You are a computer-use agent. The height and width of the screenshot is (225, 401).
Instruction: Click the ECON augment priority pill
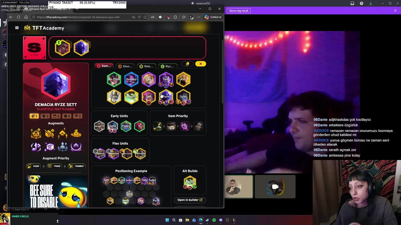click(34, 166)
